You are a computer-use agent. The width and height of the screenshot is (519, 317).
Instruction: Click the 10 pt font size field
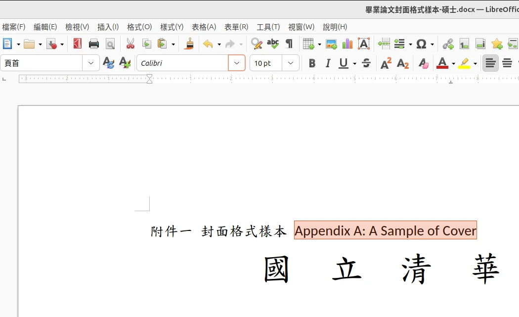(x=266, y=63)
